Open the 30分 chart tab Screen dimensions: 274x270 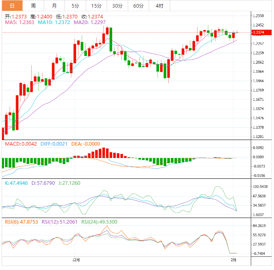[117, 6]
